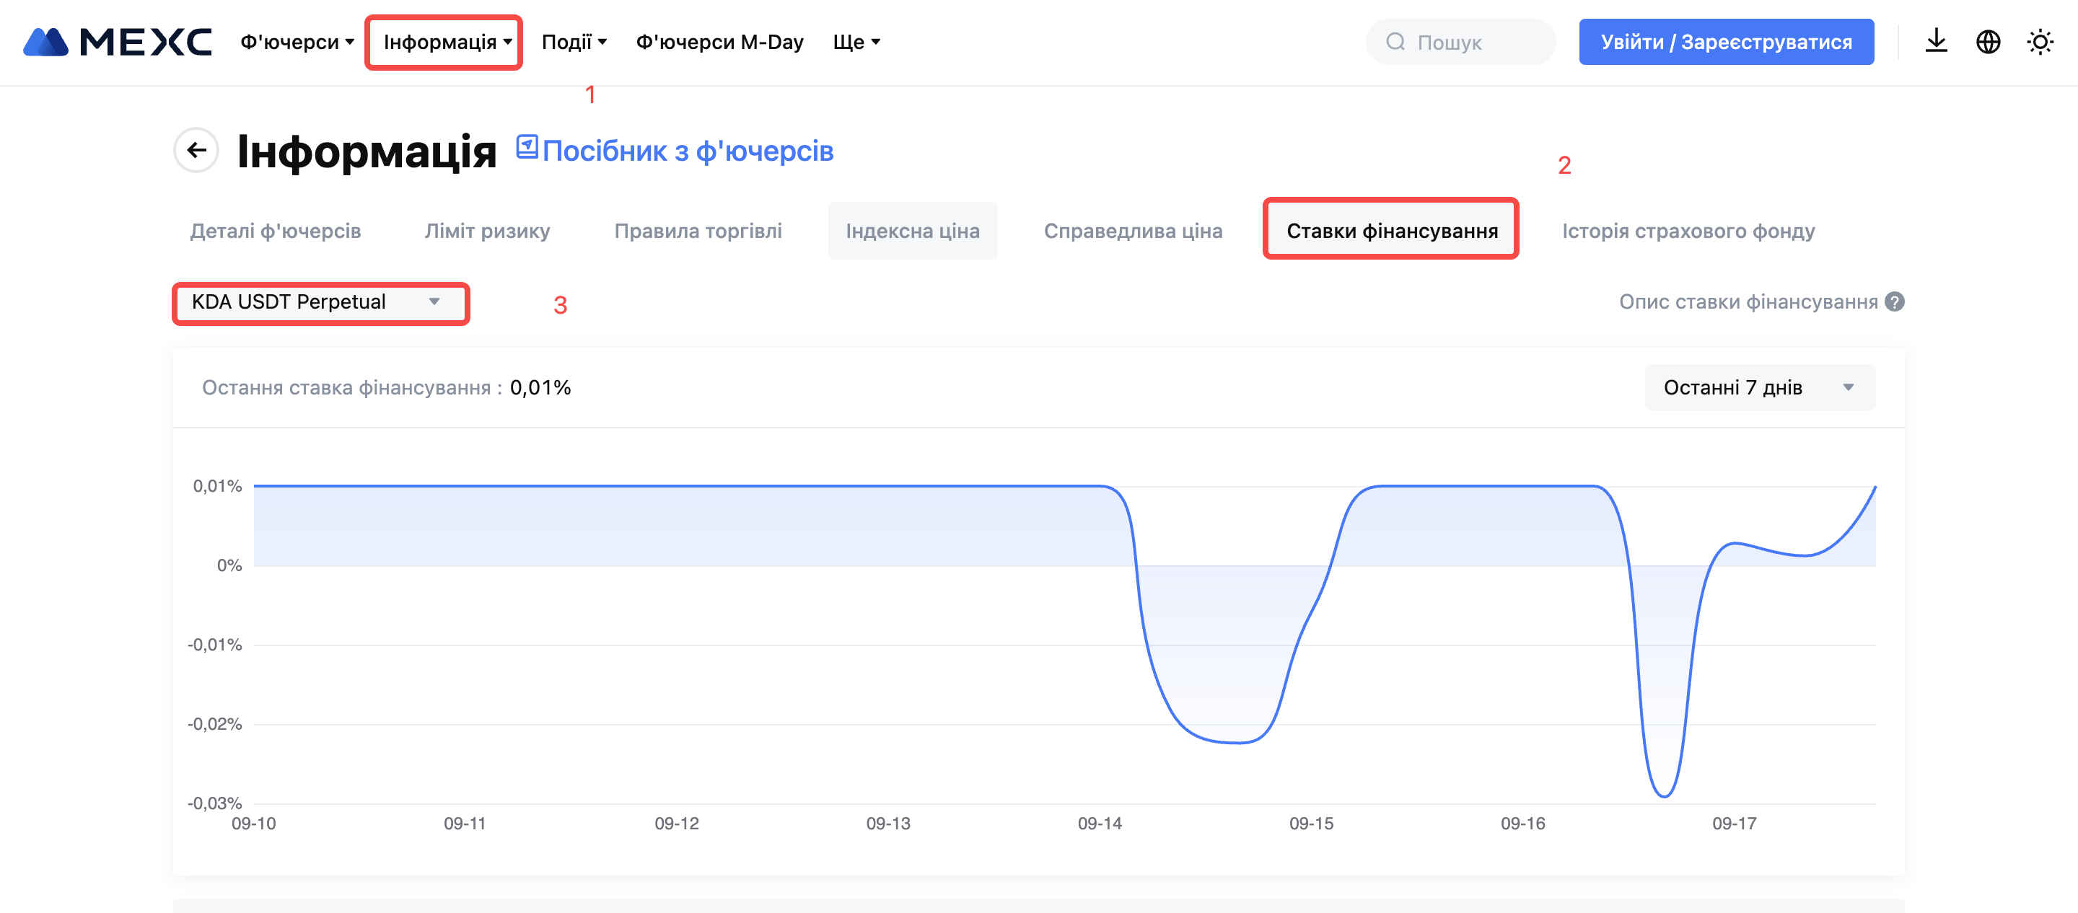Click the back arrow button

coord(196,150)
